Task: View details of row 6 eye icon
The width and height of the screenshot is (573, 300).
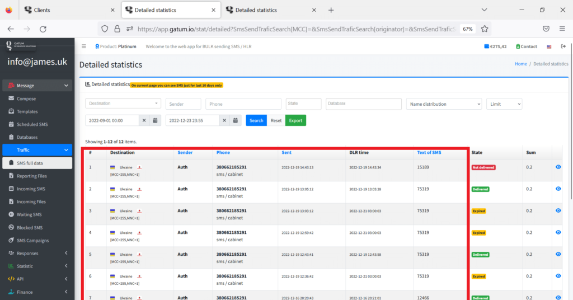Action: pyautogui.click(x=558, y=276)
